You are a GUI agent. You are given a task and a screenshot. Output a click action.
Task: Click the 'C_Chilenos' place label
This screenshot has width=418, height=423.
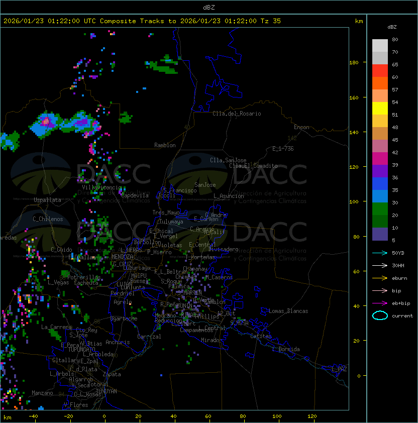48,219
